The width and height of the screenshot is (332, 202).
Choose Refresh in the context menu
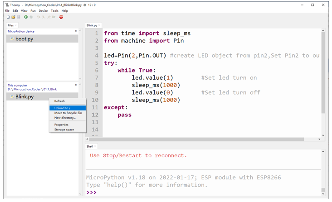(x=68, y=101)
